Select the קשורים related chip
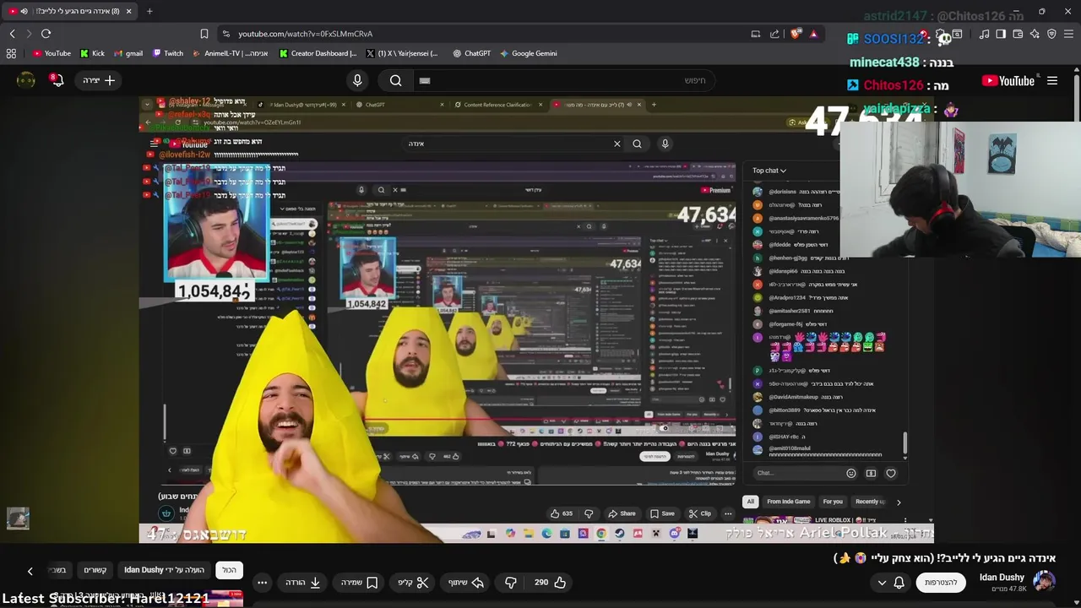The height and width of the screenshot is (608, 1081). coord(95,570)
